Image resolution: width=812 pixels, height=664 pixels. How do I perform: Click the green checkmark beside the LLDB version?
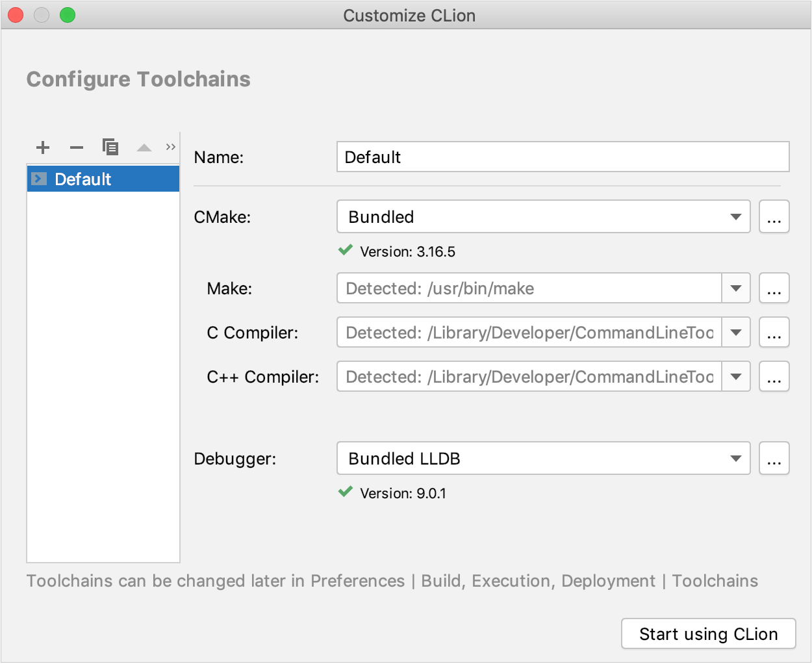[x=346, y=491]
